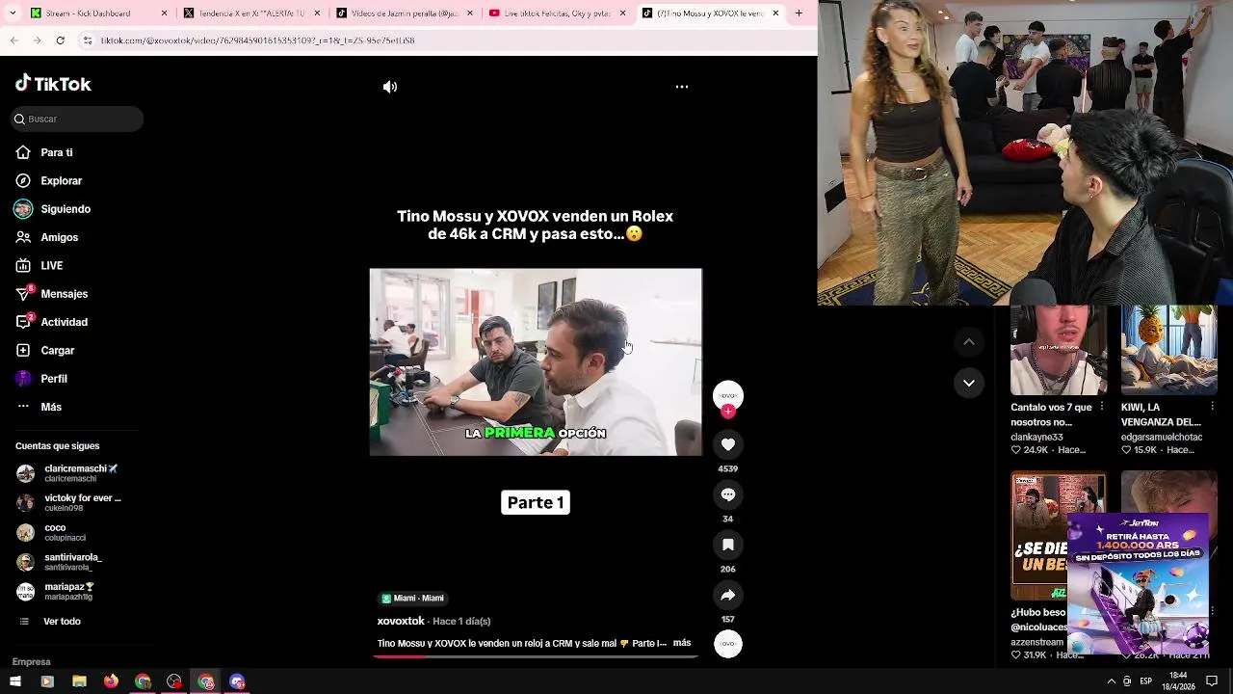The width and height of the screenshot is (1233, 694).
Task: Open the 'KIWI, LA VENGANZA DEL' video thumbnail
Action: pyautogui.click(x=1169, y=351)
